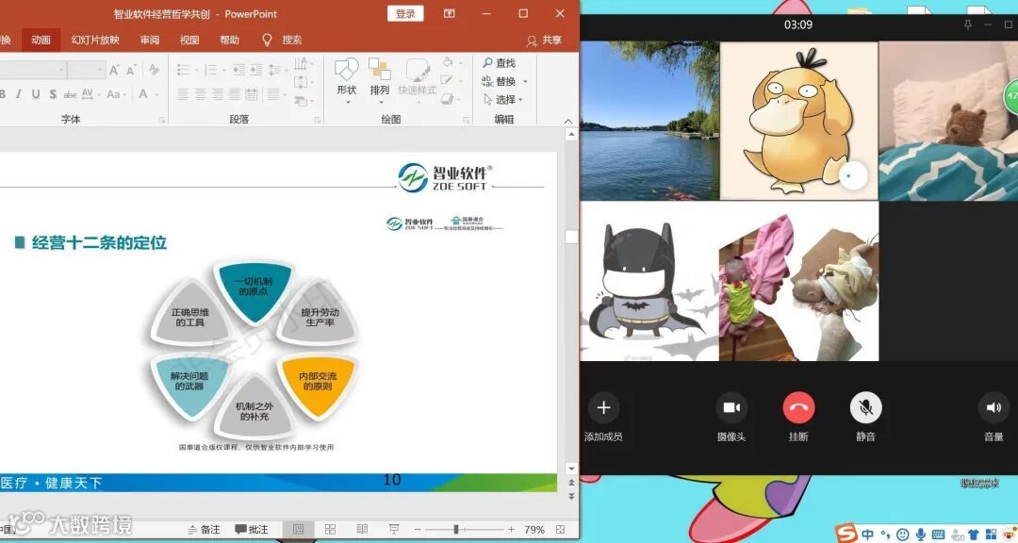Screen dimensions: 1018x543
Task: Switch to normal view icon
Action: [x=299, y=530]
